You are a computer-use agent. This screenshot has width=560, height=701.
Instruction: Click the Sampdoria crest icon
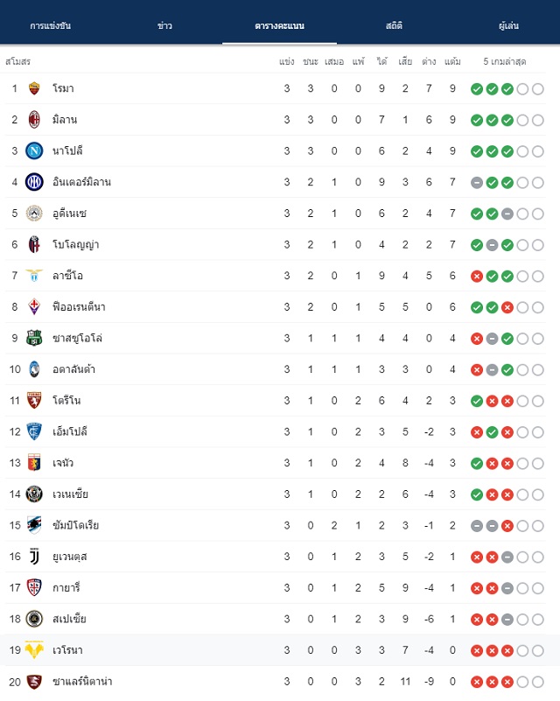pyautogui.click(x=34, y=525)
